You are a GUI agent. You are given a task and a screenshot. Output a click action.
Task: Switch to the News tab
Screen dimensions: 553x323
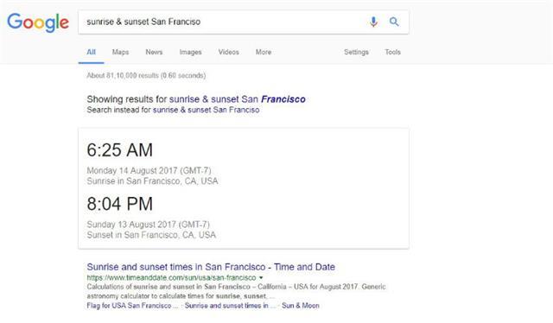coord(154,52)
